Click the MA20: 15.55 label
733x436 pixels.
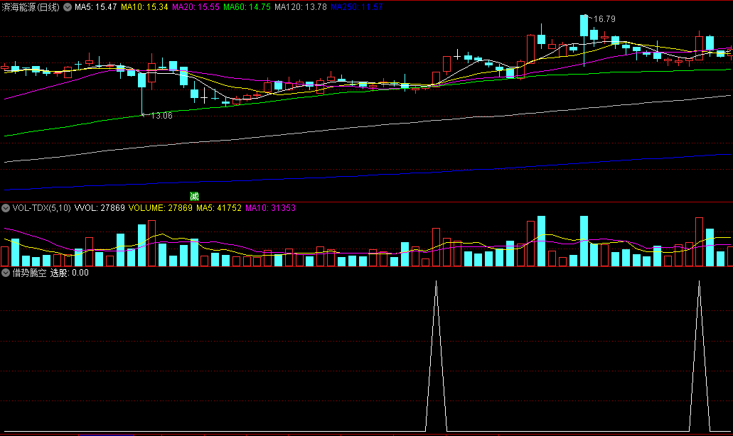(x=196, y=7)
